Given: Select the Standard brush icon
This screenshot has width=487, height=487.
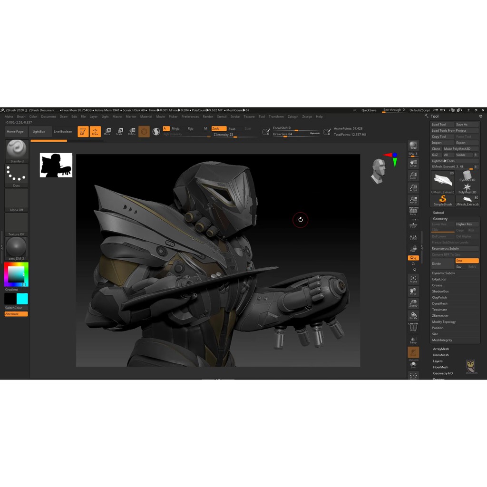Looking at the screenshot, I should (17, 150).
